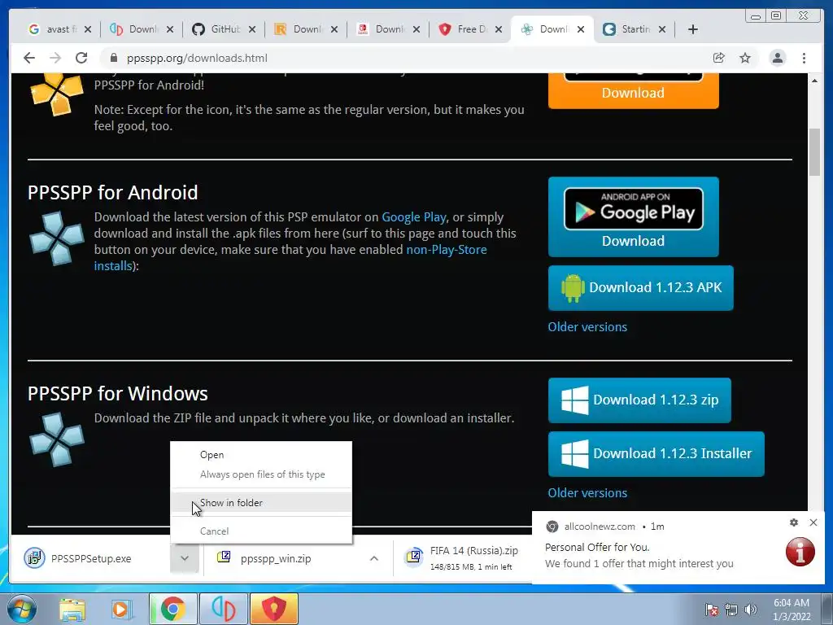Switch to the Free D... tab with red shield

[463, 29]
